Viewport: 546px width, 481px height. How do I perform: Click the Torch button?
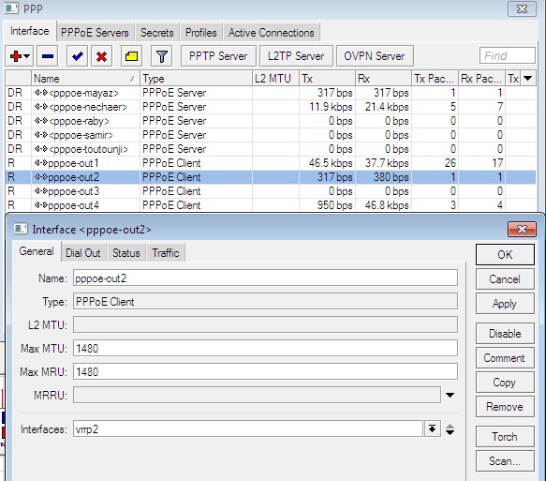[505, 436]
